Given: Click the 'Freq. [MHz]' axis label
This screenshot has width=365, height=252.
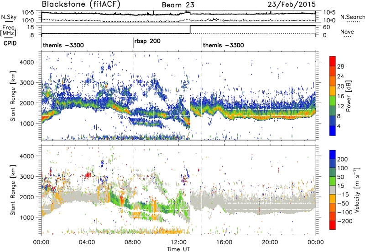Looking at the screenshot, I should [x=9, y=31].
